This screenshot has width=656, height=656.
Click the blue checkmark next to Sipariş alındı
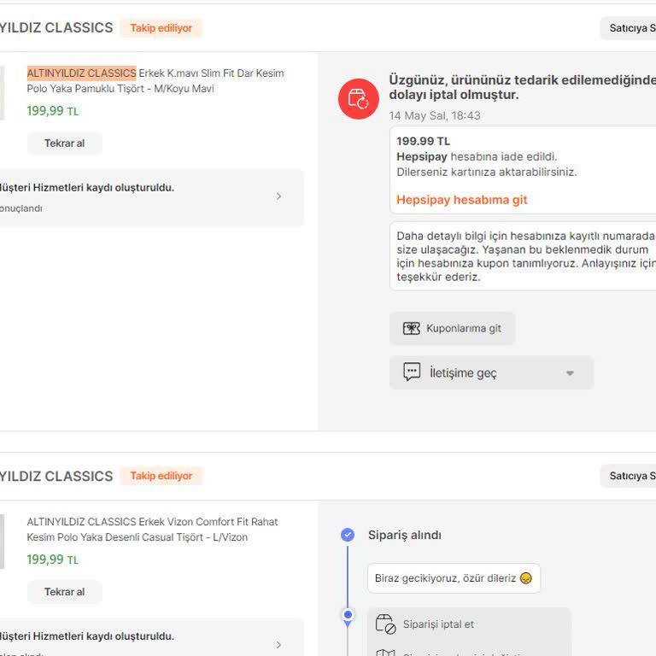click(348, 535)
